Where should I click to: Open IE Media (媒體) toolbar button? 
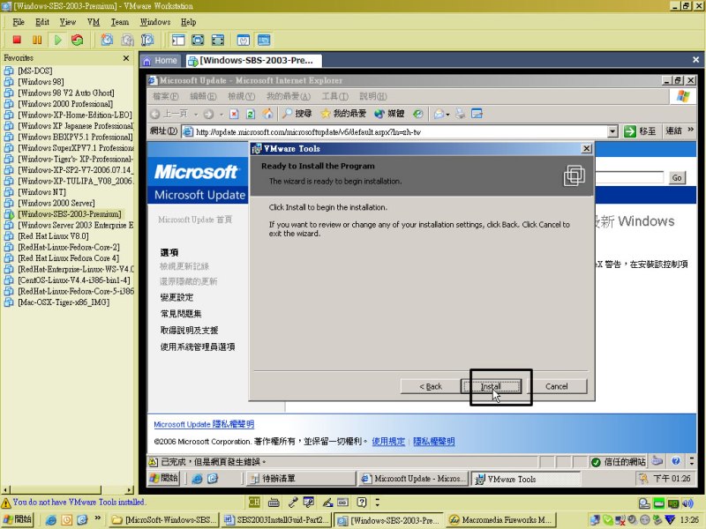click(389, 114)
